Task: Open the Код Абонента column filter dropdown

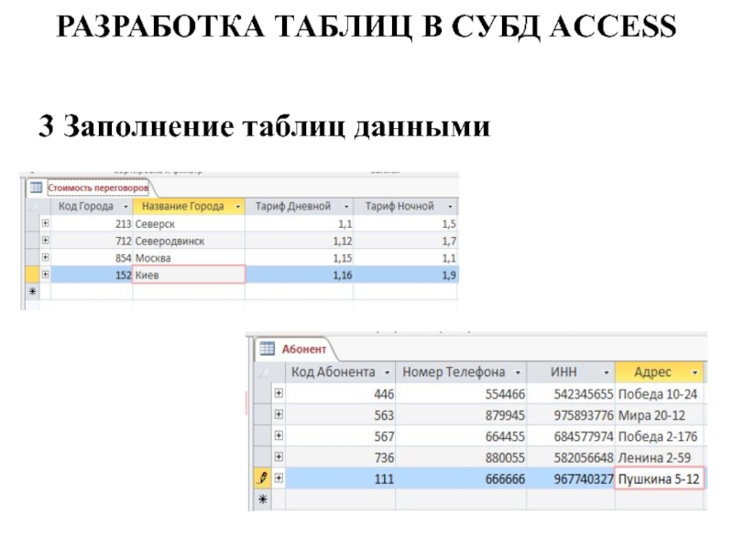Action: click(387, 372)
